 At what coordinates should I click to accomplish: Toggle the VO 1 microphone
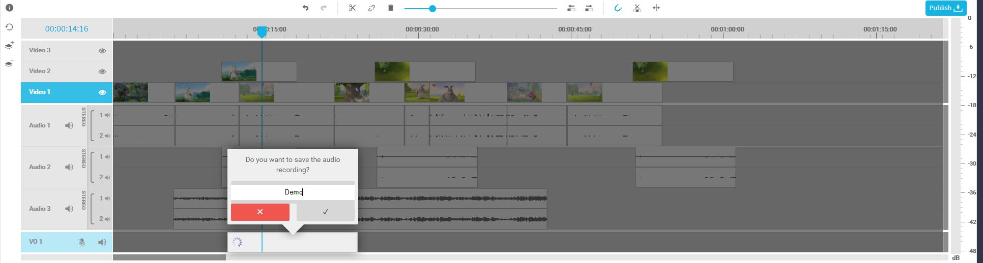pos(81,242)
